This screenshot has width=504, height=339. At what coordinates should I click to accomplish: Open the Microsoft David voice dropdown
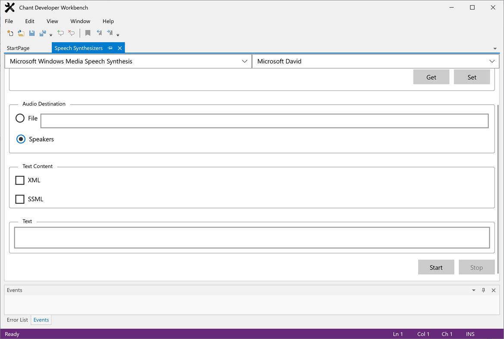click(x=492, y=61)
